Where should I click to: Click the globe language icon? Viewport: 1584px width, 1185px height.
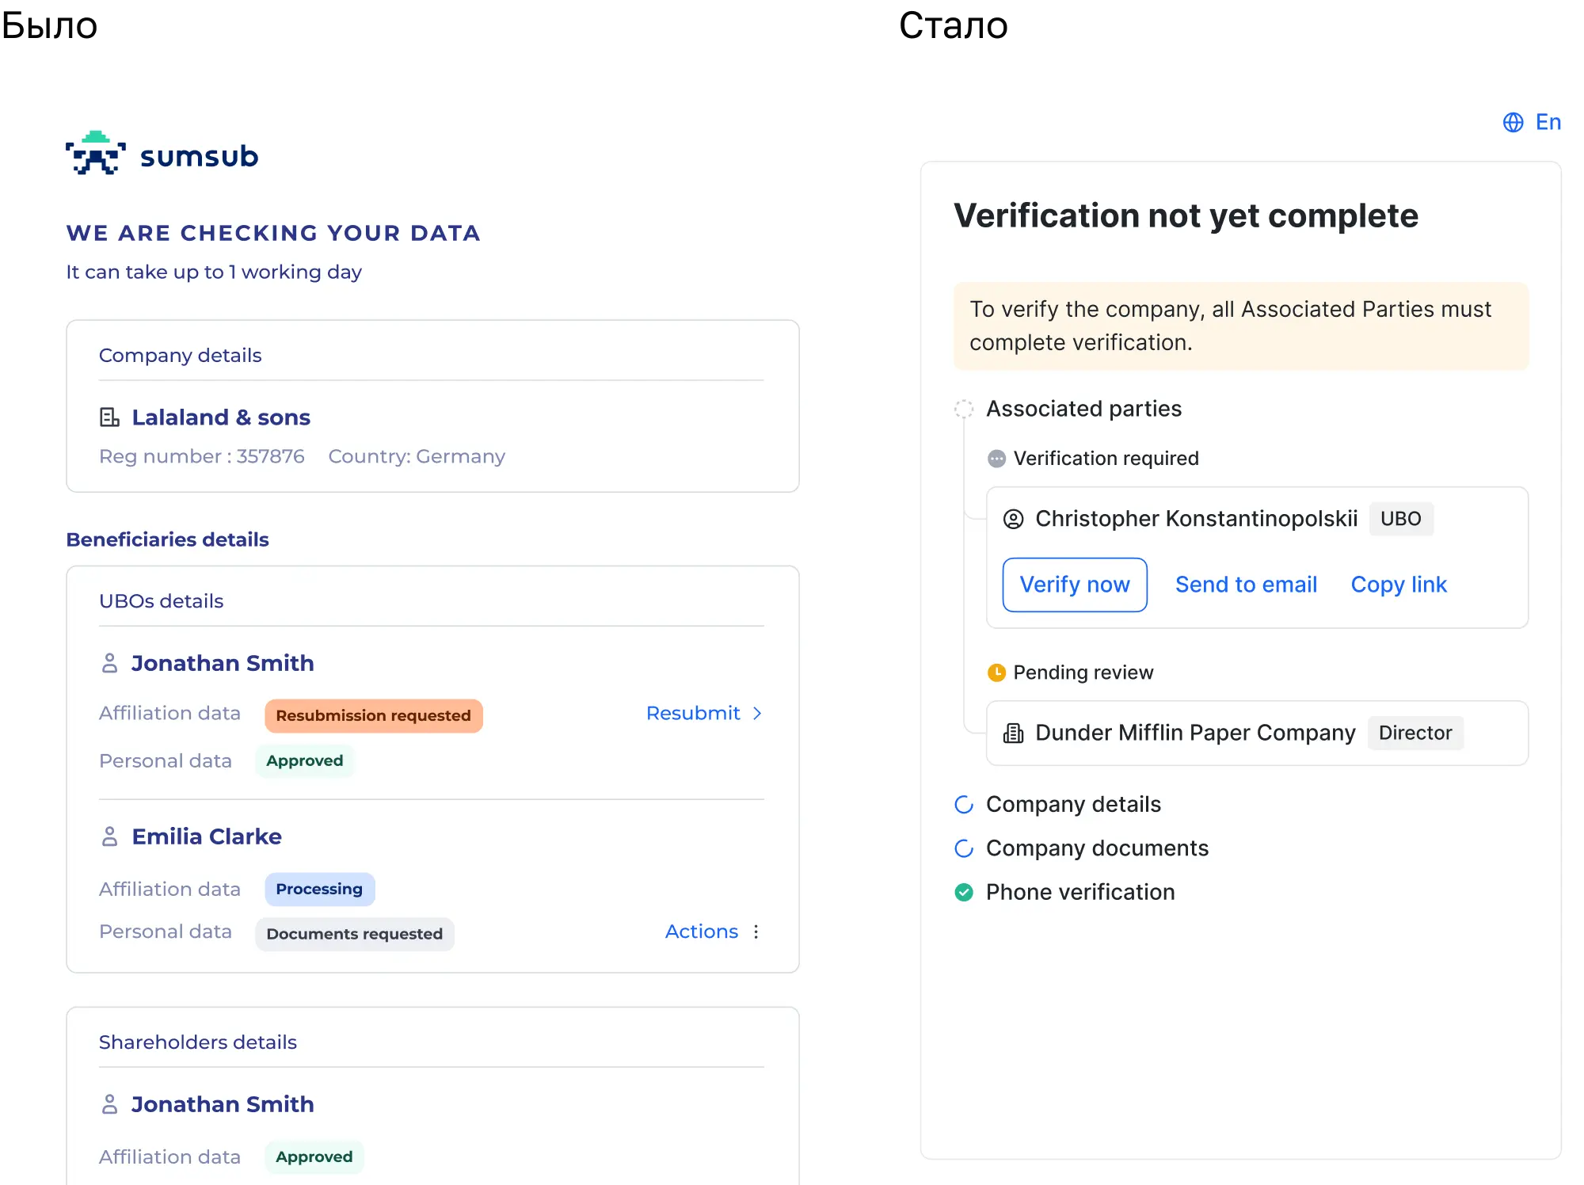pyautogui.click(x=1513, y=123)
